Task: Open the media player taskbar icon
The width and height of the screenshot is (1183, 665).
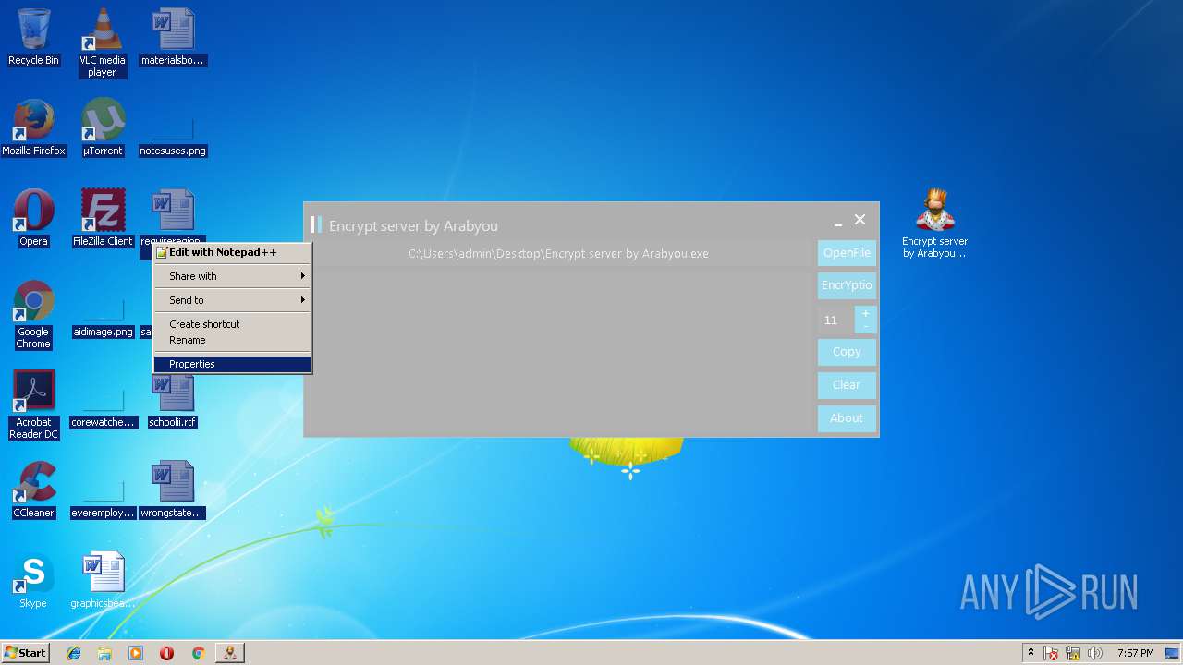Action: pyautogui.click(x=136, y=653)
